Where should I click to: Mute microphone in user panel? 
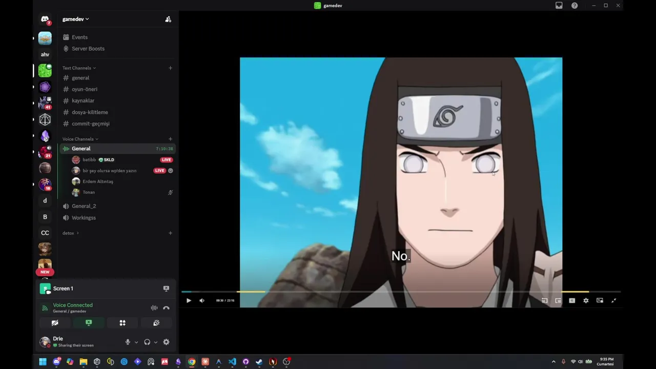pyautogui.click(x=128, y=342)
